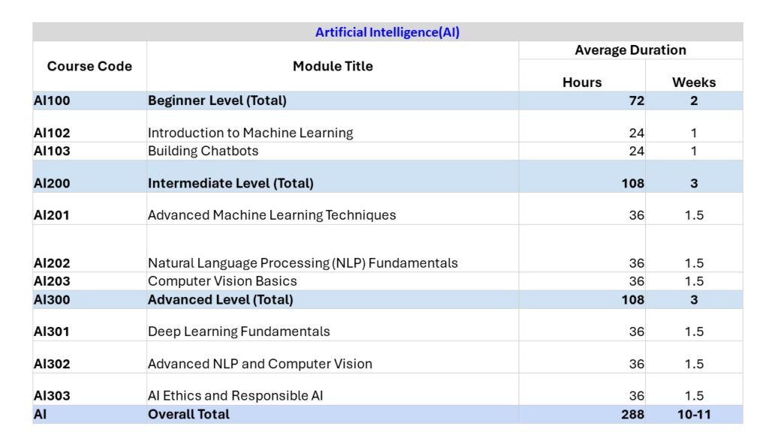Click the Artificial Intelligence(AI) title cell
The width and height of the screenshot is (769, 432).
(387, 32)
